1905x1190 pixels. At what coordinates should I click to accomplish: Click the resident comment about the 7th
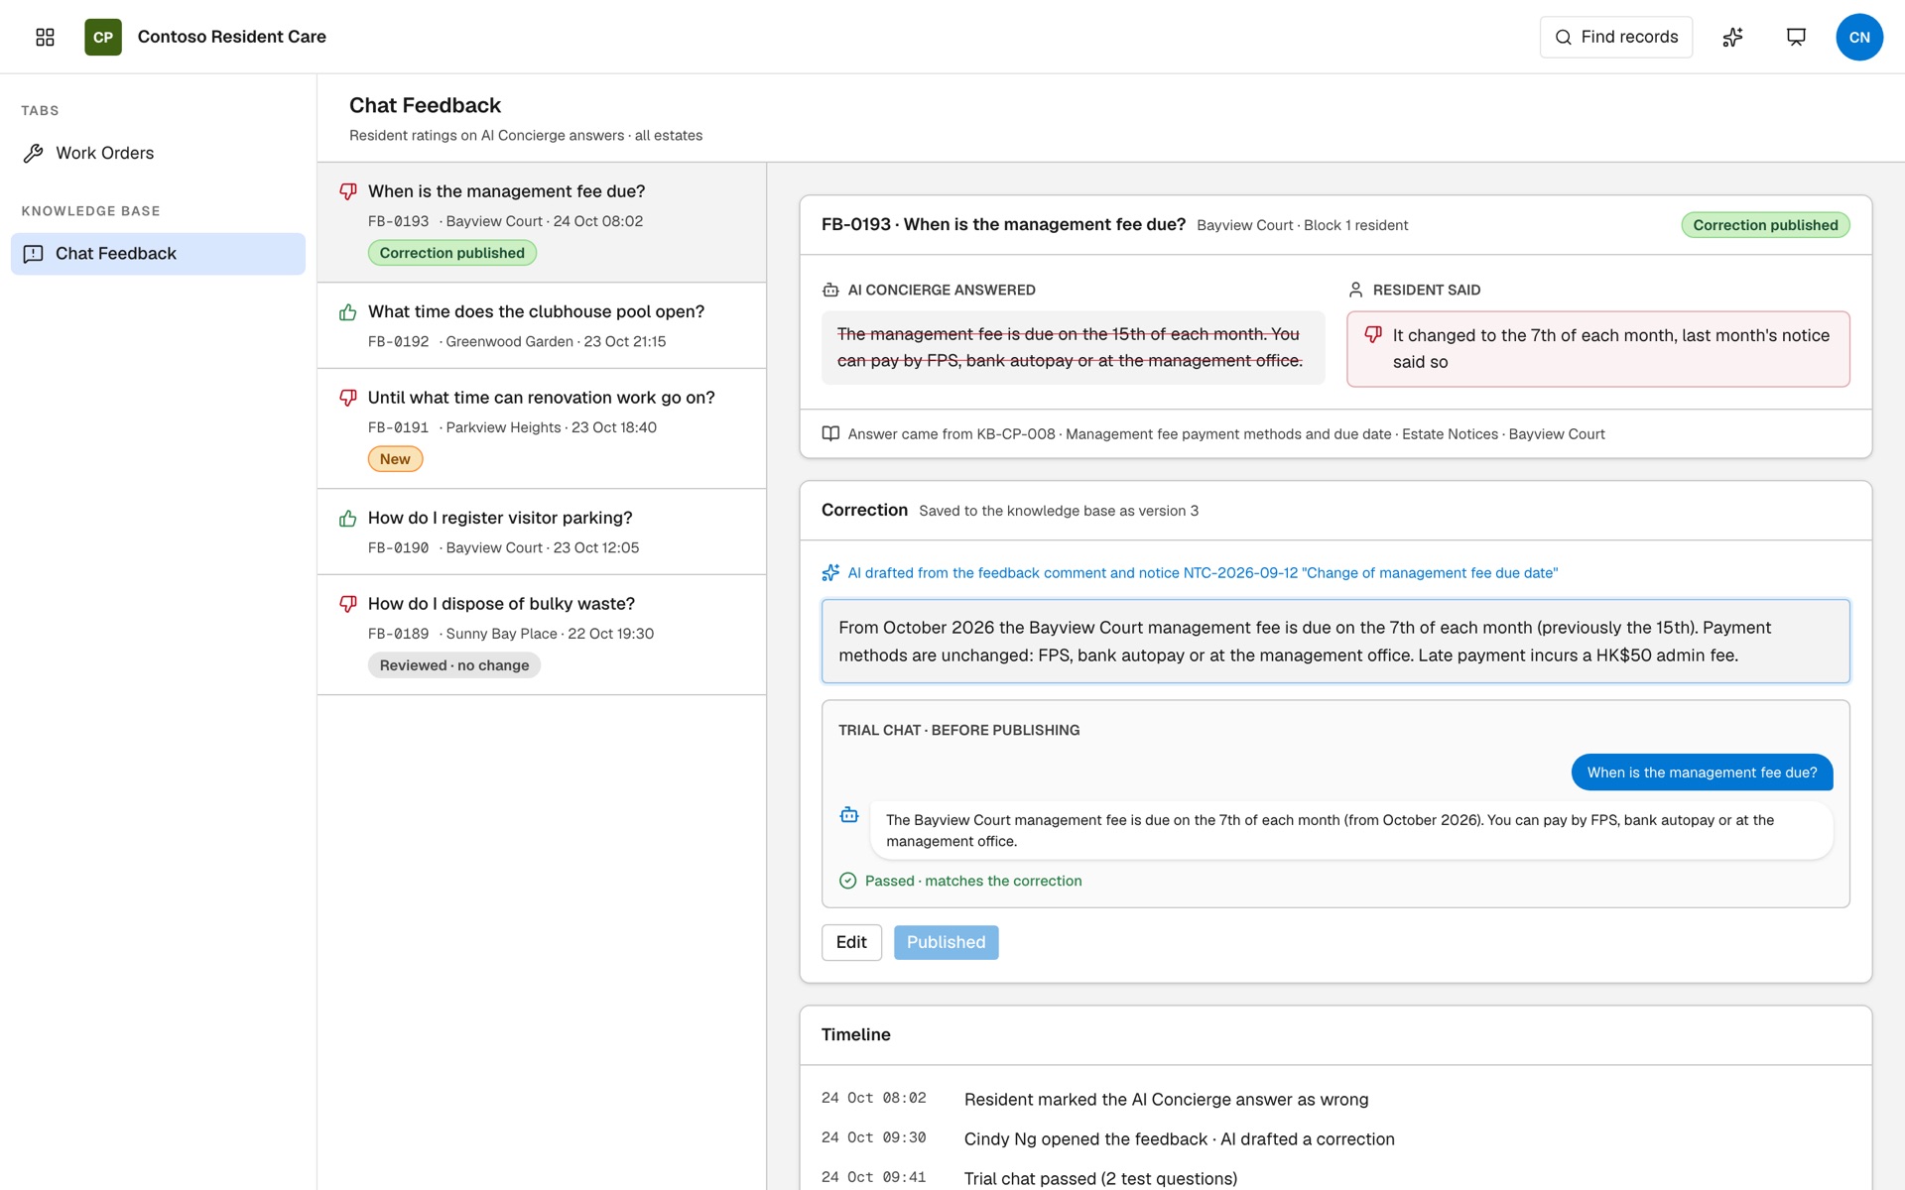coord(1598,349)
